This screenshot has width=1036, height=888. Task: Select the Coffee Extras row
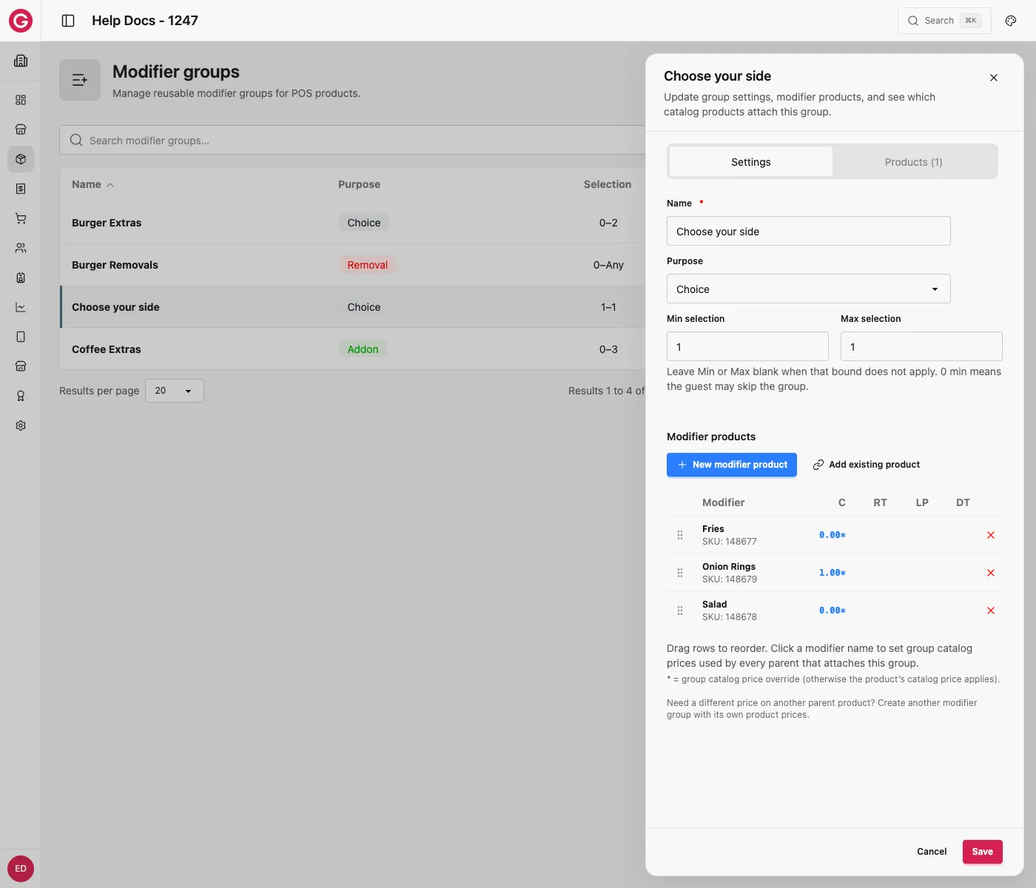(353, 349)
